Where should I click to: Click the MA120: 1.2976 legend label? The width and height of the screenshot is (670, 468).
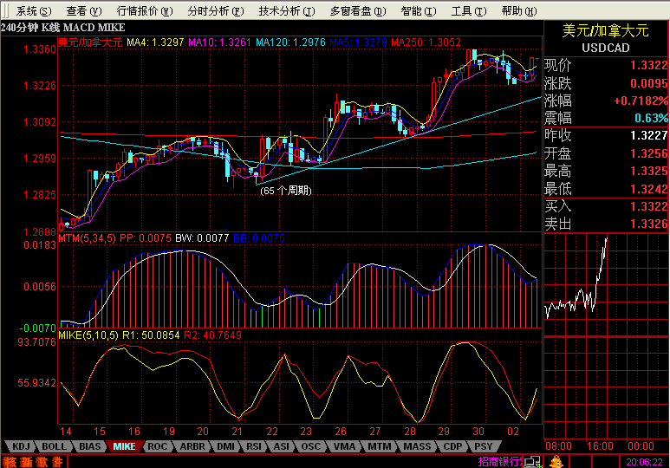[290, 42]
